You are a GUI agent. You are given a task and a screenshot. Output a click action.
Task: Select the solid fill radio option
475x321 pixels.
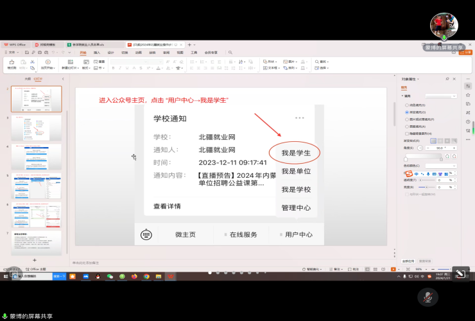pos(406,105)
